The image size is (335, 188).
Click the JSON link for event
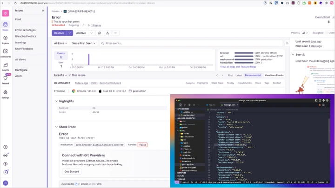(94, 83)
